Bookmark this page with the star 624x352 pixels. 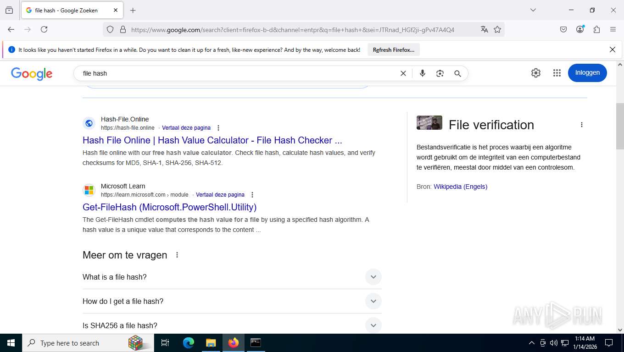[x=497, y=29]
